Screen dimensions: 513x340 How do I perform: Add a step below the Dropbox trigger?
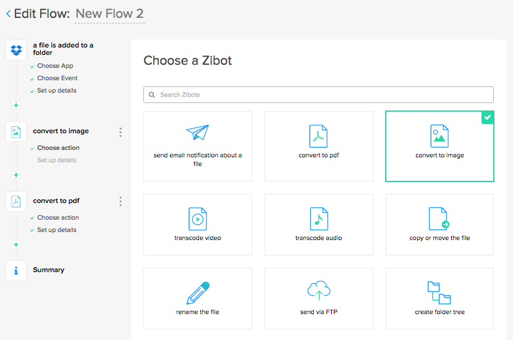[16, 106]
